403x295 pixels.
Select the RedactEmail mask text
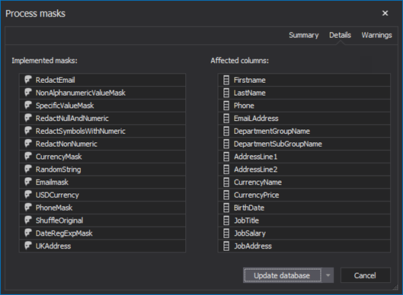click(x=56, y=80)
